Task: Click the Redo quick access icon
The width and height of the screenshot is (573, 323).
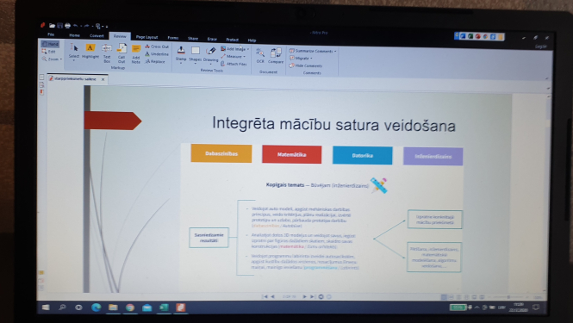Action: point(87,26)
